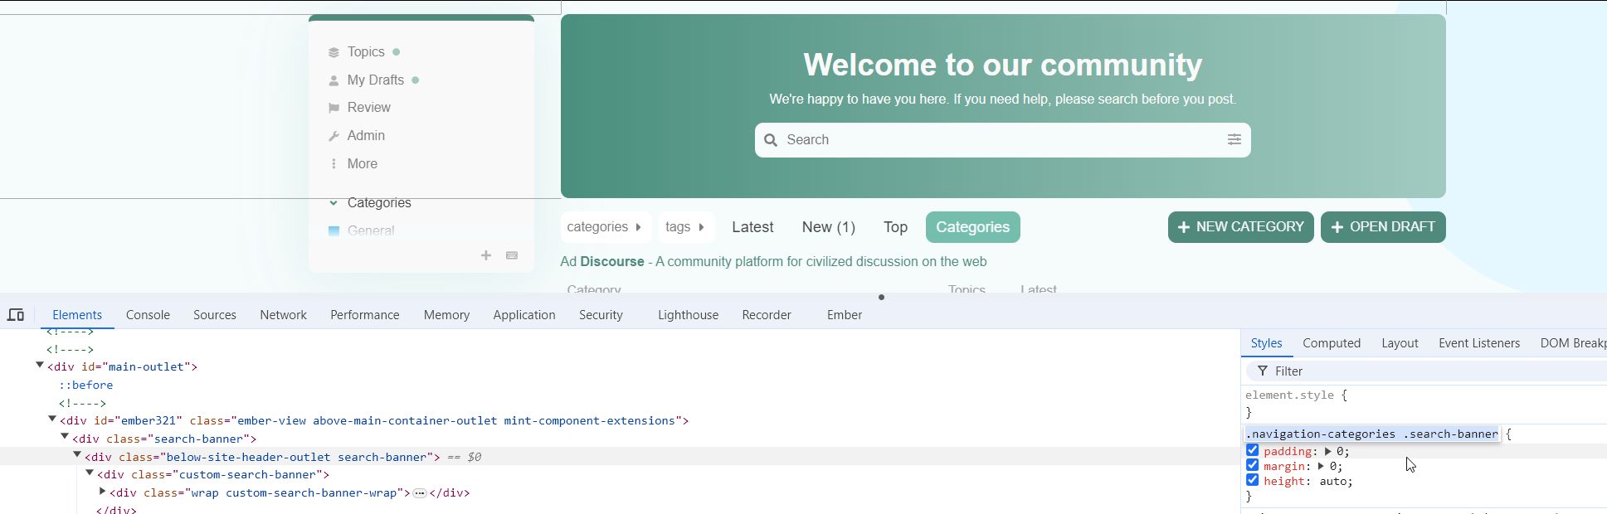Click the Open Draft button
This screenshot has height=514, width=1607.
pos(1382,227)
